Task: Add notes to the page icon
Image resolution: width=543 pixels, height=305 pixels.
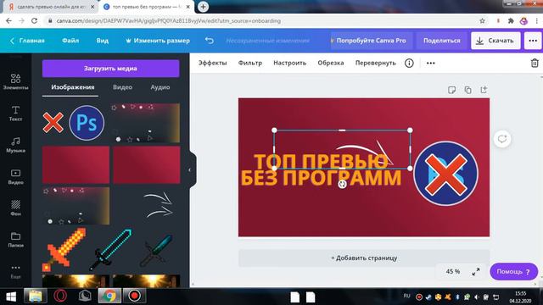Action: [x=451, y=90]
